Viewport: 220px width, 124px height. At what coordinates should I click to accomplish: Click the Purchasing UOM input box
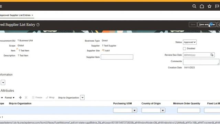point(123,110)
